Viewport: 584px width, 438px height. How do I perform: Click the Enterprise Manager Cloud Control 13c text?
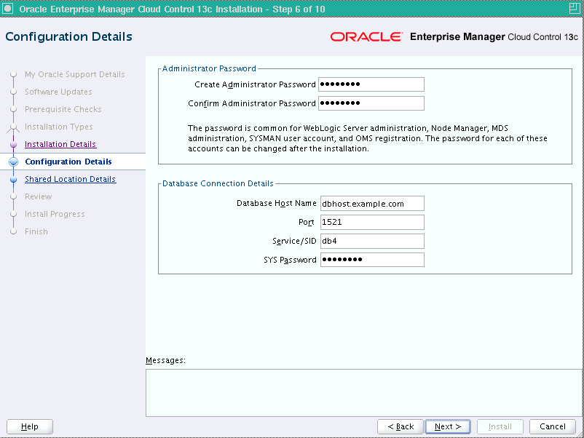click(x=494, y=36)
